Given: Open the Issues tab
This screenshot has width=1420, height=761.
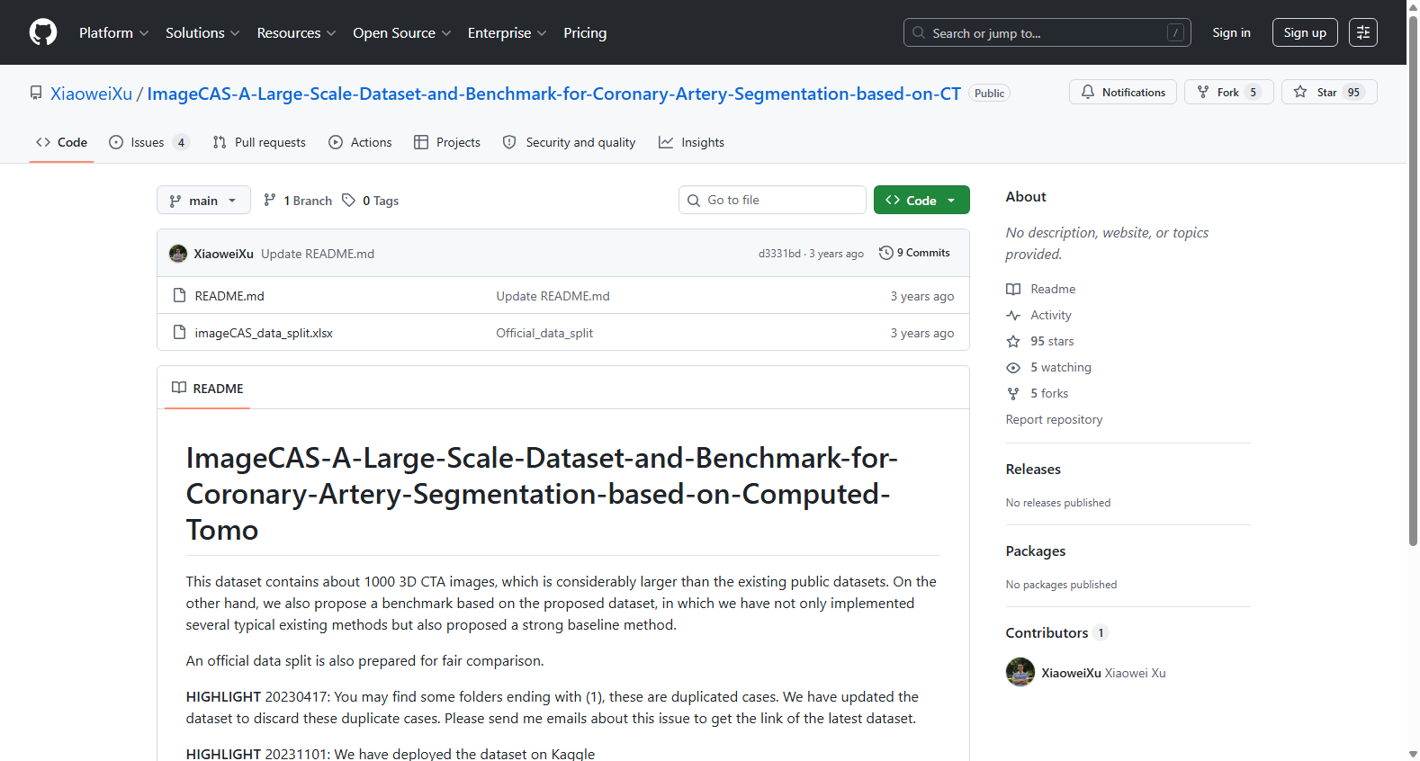Looking at the screenshot, I should [148, 142].
